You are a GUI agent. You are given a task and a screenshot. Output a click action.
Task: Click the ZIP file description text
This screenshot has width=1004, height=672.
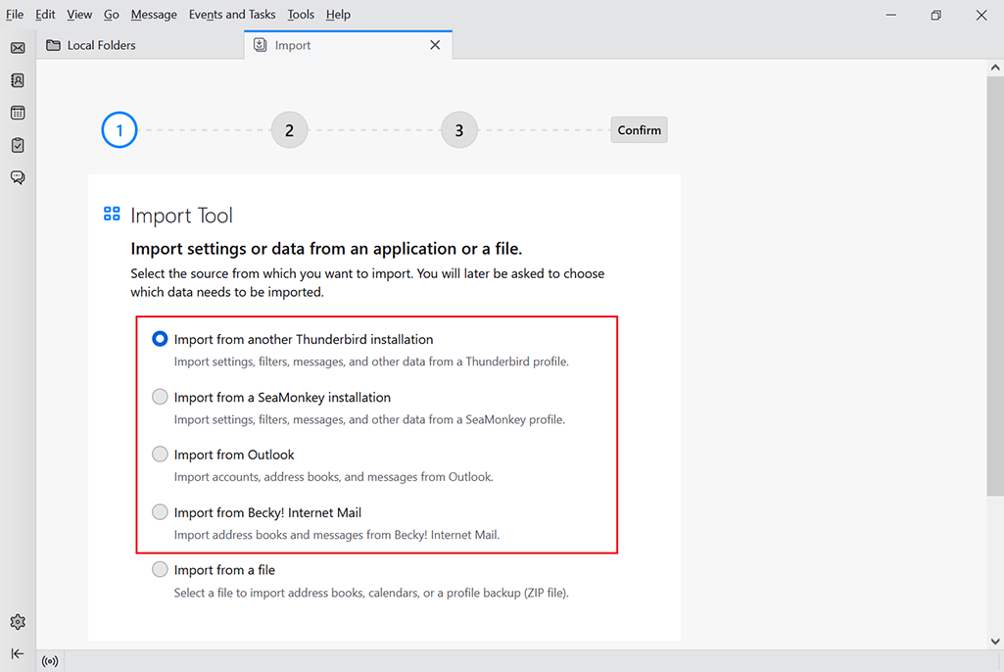pos(371,593)
